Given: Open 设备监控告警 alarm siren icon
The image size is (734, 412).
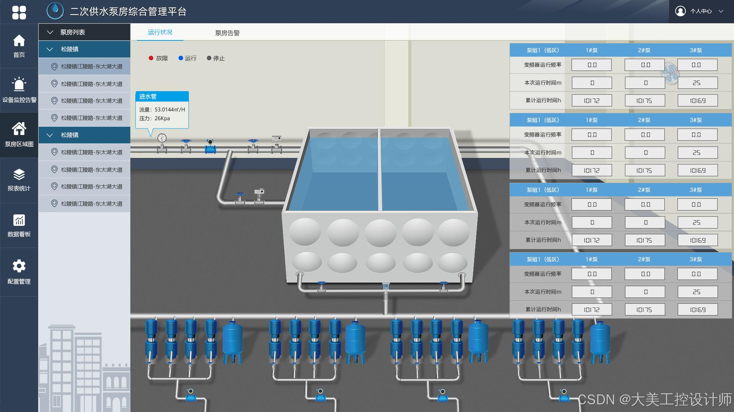Looking at the screenshot, I should 19,84.
